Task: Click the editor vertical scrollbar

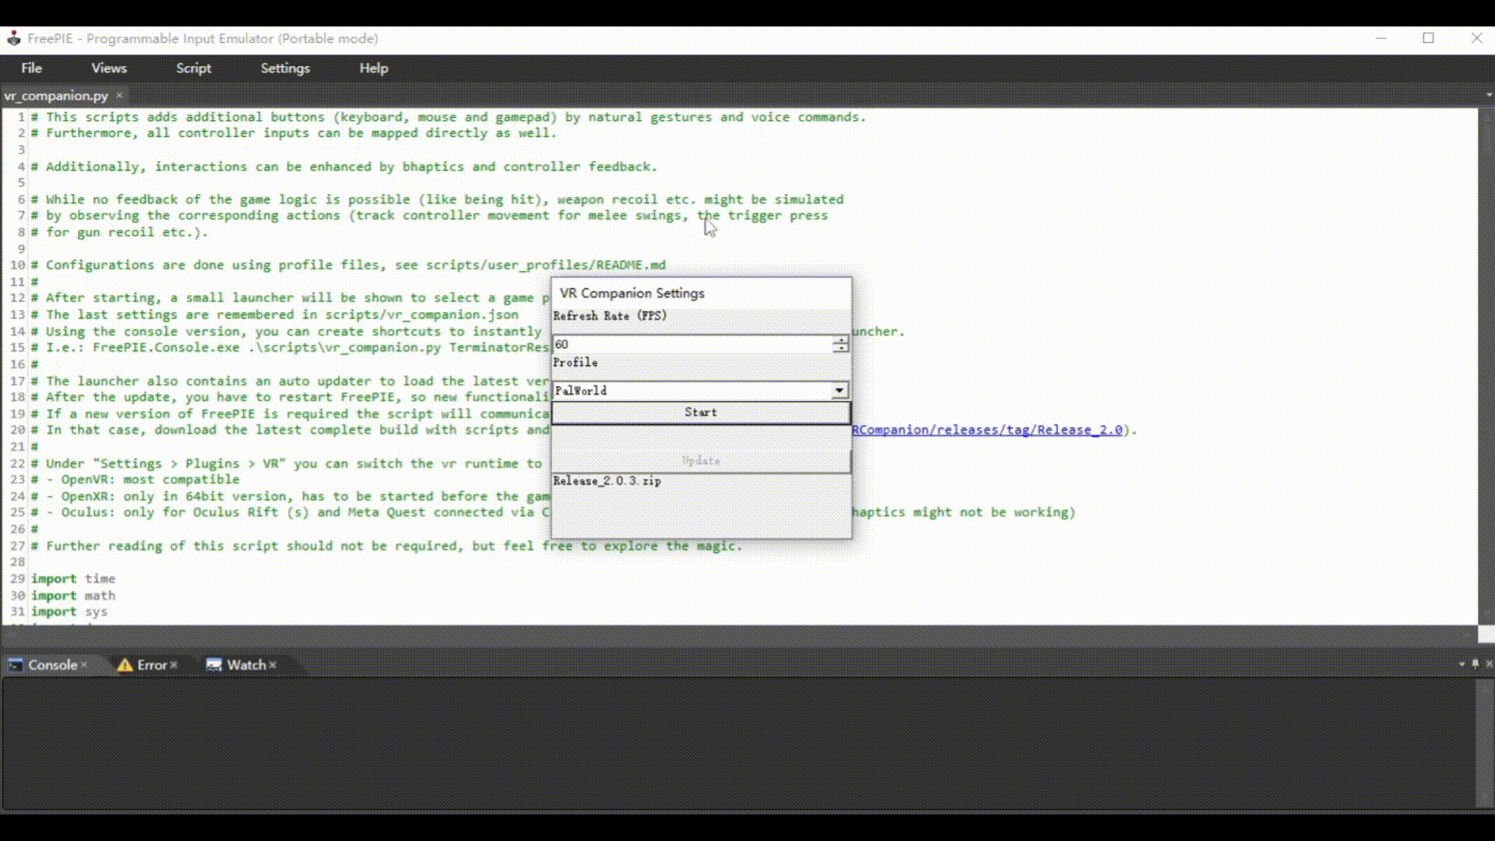Action: tap(1486, 366)
